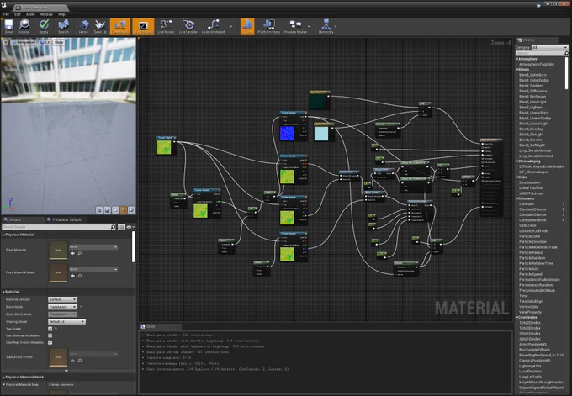Click the Lit view mode button
This screenshot has width=572, height=396.
tap(45, 42)
